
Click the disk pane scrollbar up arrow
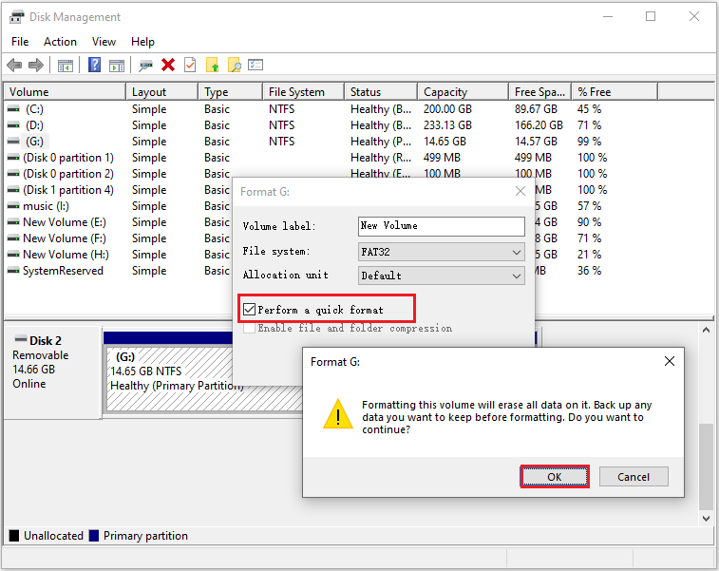(706, 330)
